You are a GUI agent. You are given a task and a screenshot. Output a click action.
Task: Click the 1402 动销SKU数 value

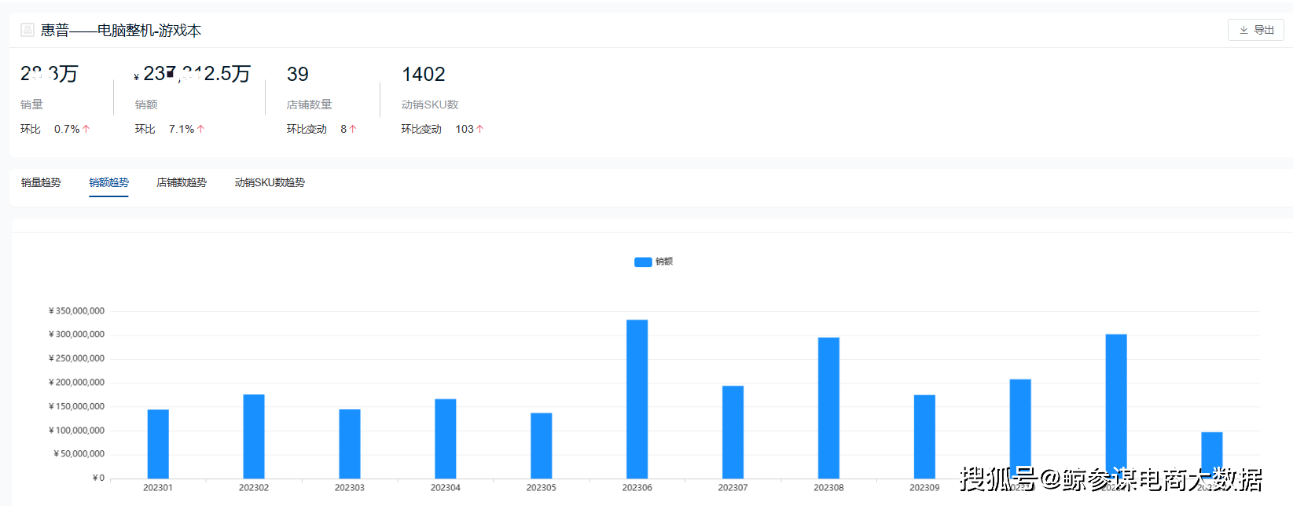point(424,75)
